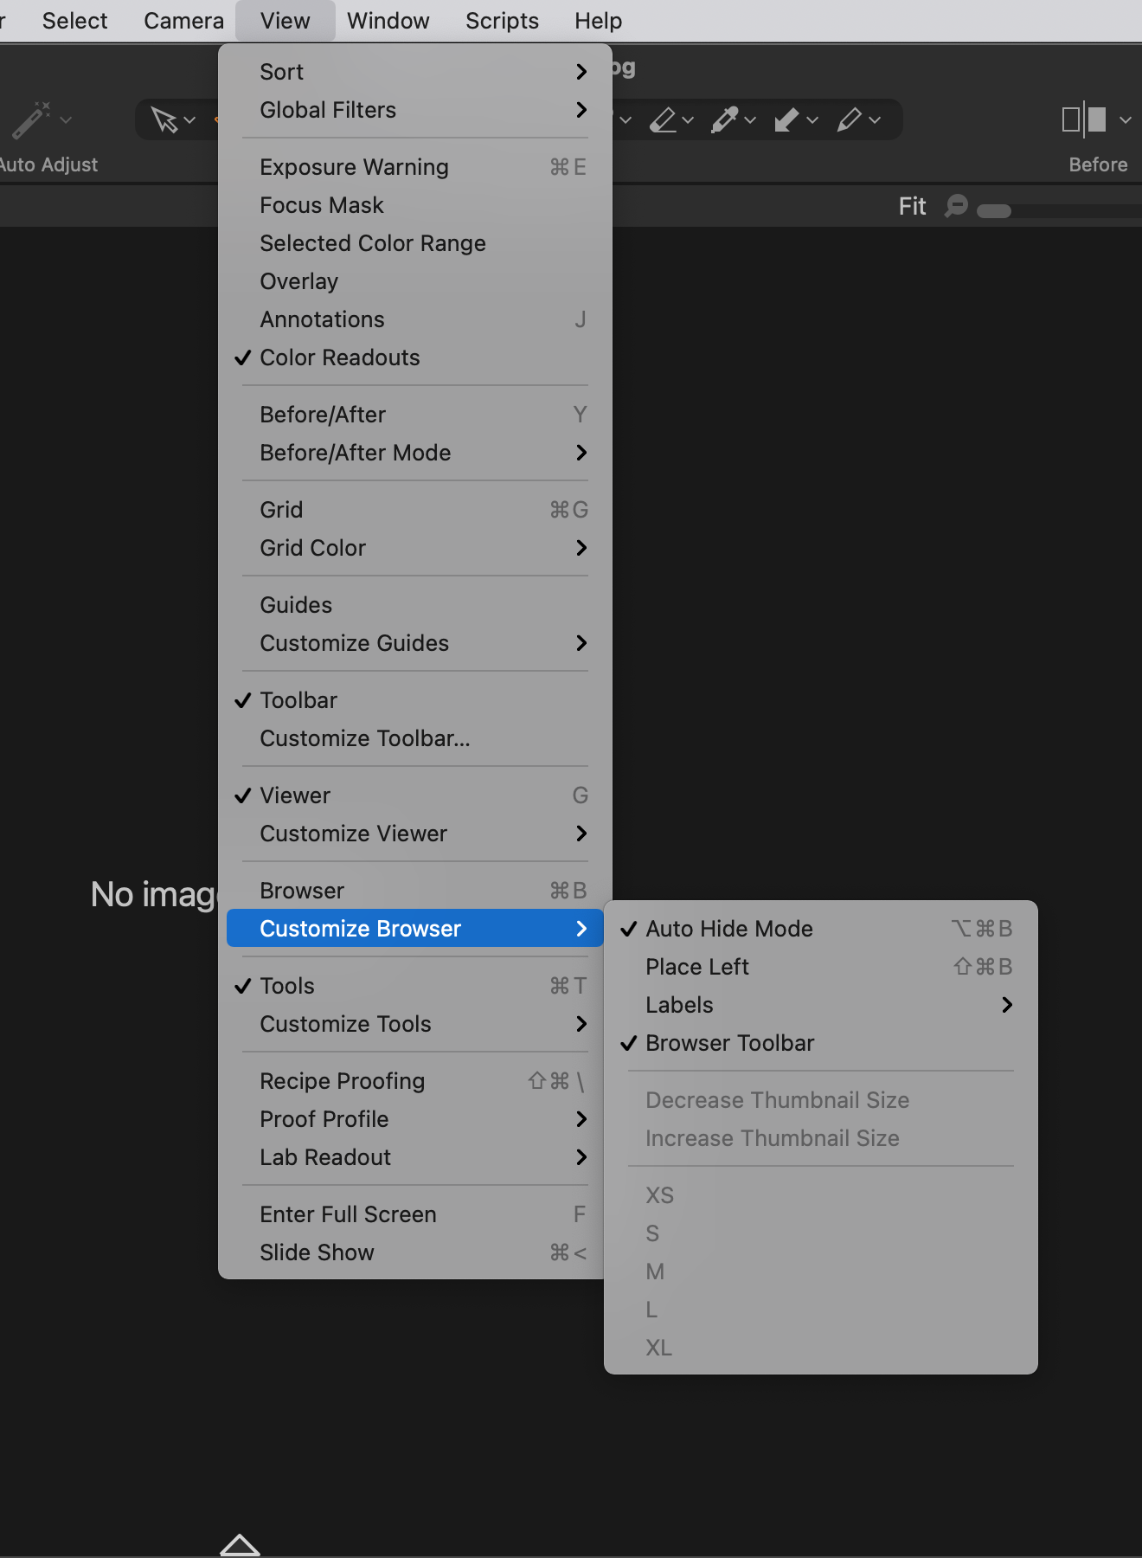Click the zoom out magnifier icon

click(x=956, y=206)
